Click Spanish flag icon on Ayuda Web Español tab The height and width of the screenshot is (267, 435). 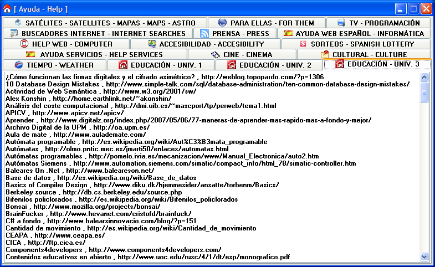coord(288,33)
